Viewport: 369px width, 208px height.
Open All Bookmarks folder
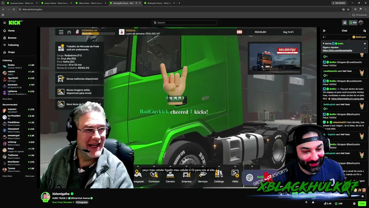click(359, 15)
